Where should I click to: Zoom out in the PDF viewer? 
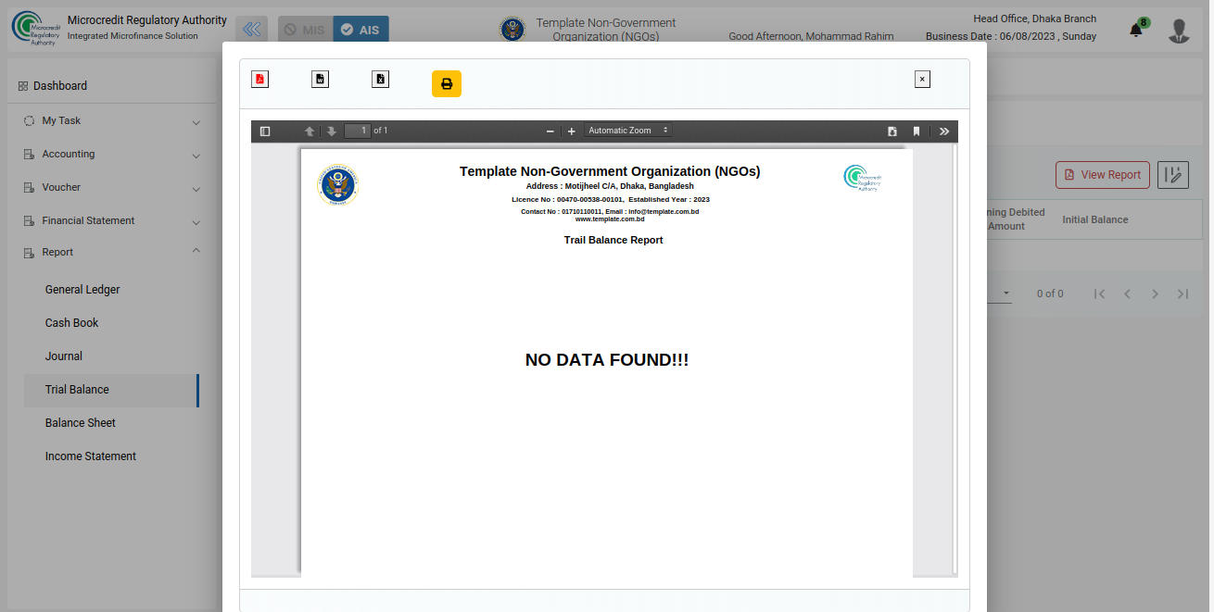[x=550, y=131]
